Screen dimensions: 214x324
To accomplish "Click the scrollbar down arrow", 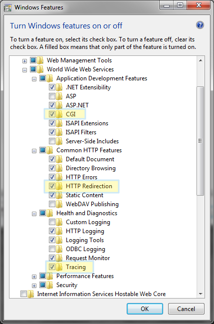I will tap(201, 294).
